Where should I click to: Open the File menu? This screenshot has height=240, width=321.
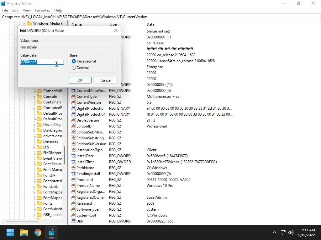point(5,10)
